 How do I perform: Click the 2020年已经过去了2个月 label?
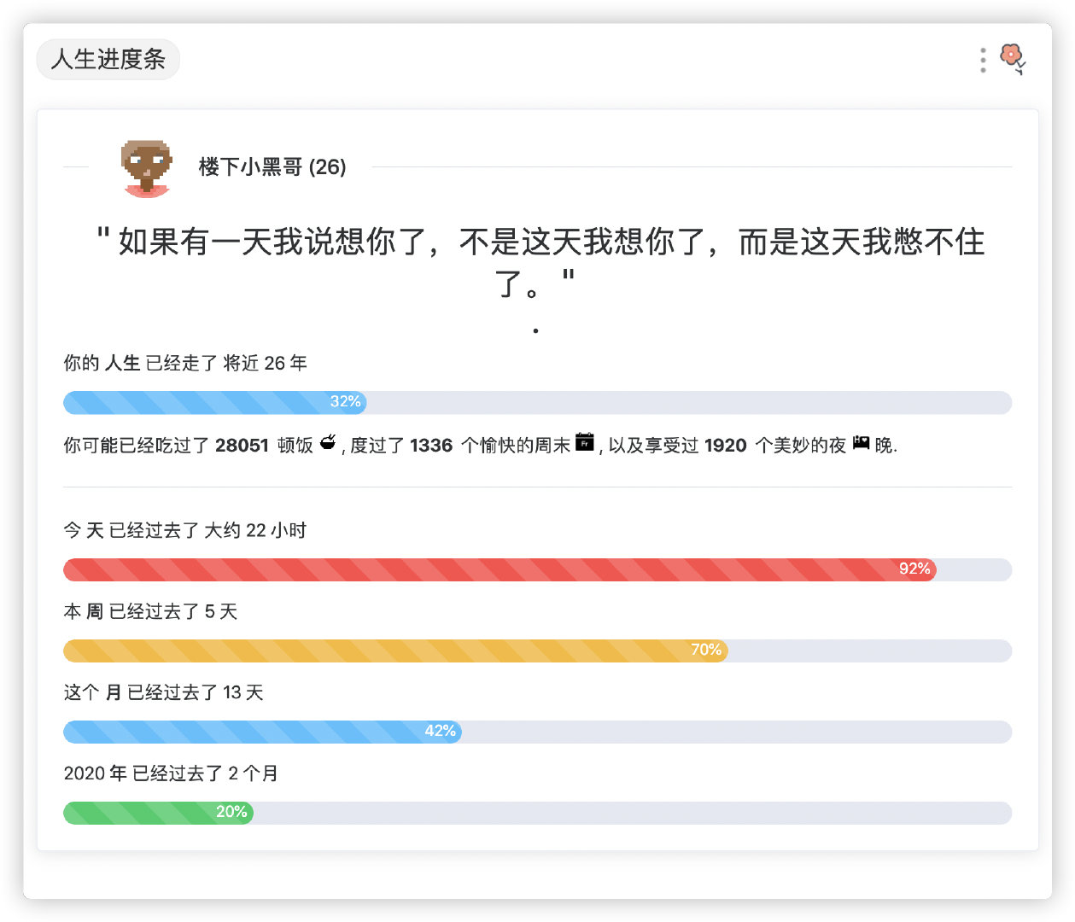(x=171, y=773)
